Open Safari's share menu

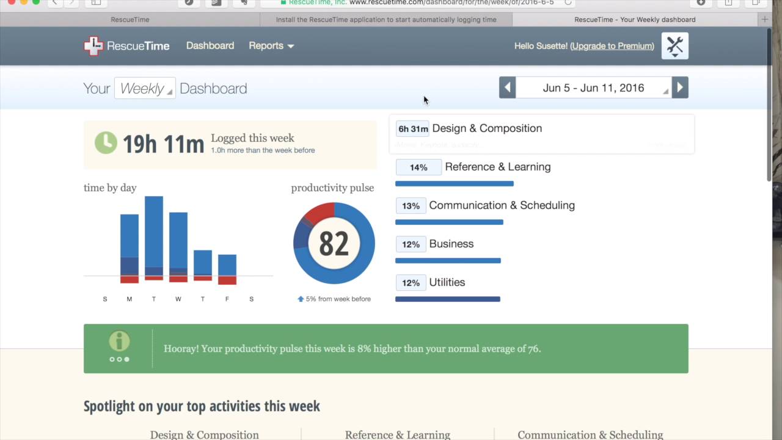[728, 2]
